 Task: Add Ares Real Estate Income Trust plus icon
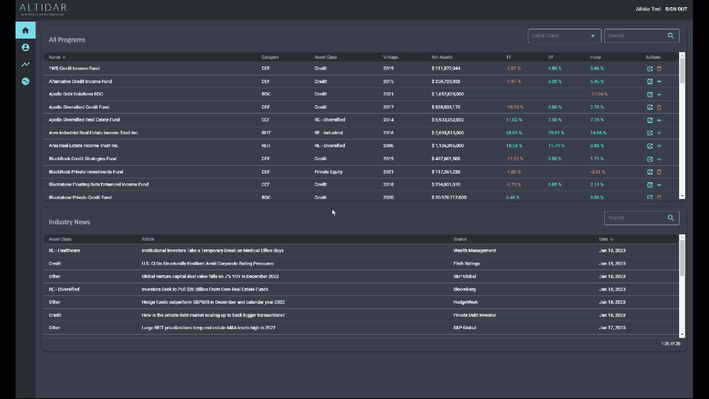click(659, 146)
